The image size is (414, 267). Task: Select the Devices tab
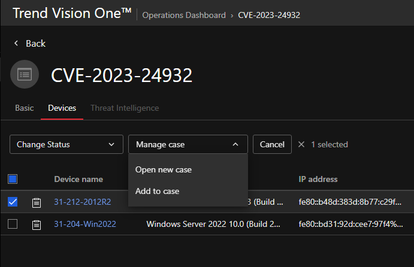click(62, 108)
